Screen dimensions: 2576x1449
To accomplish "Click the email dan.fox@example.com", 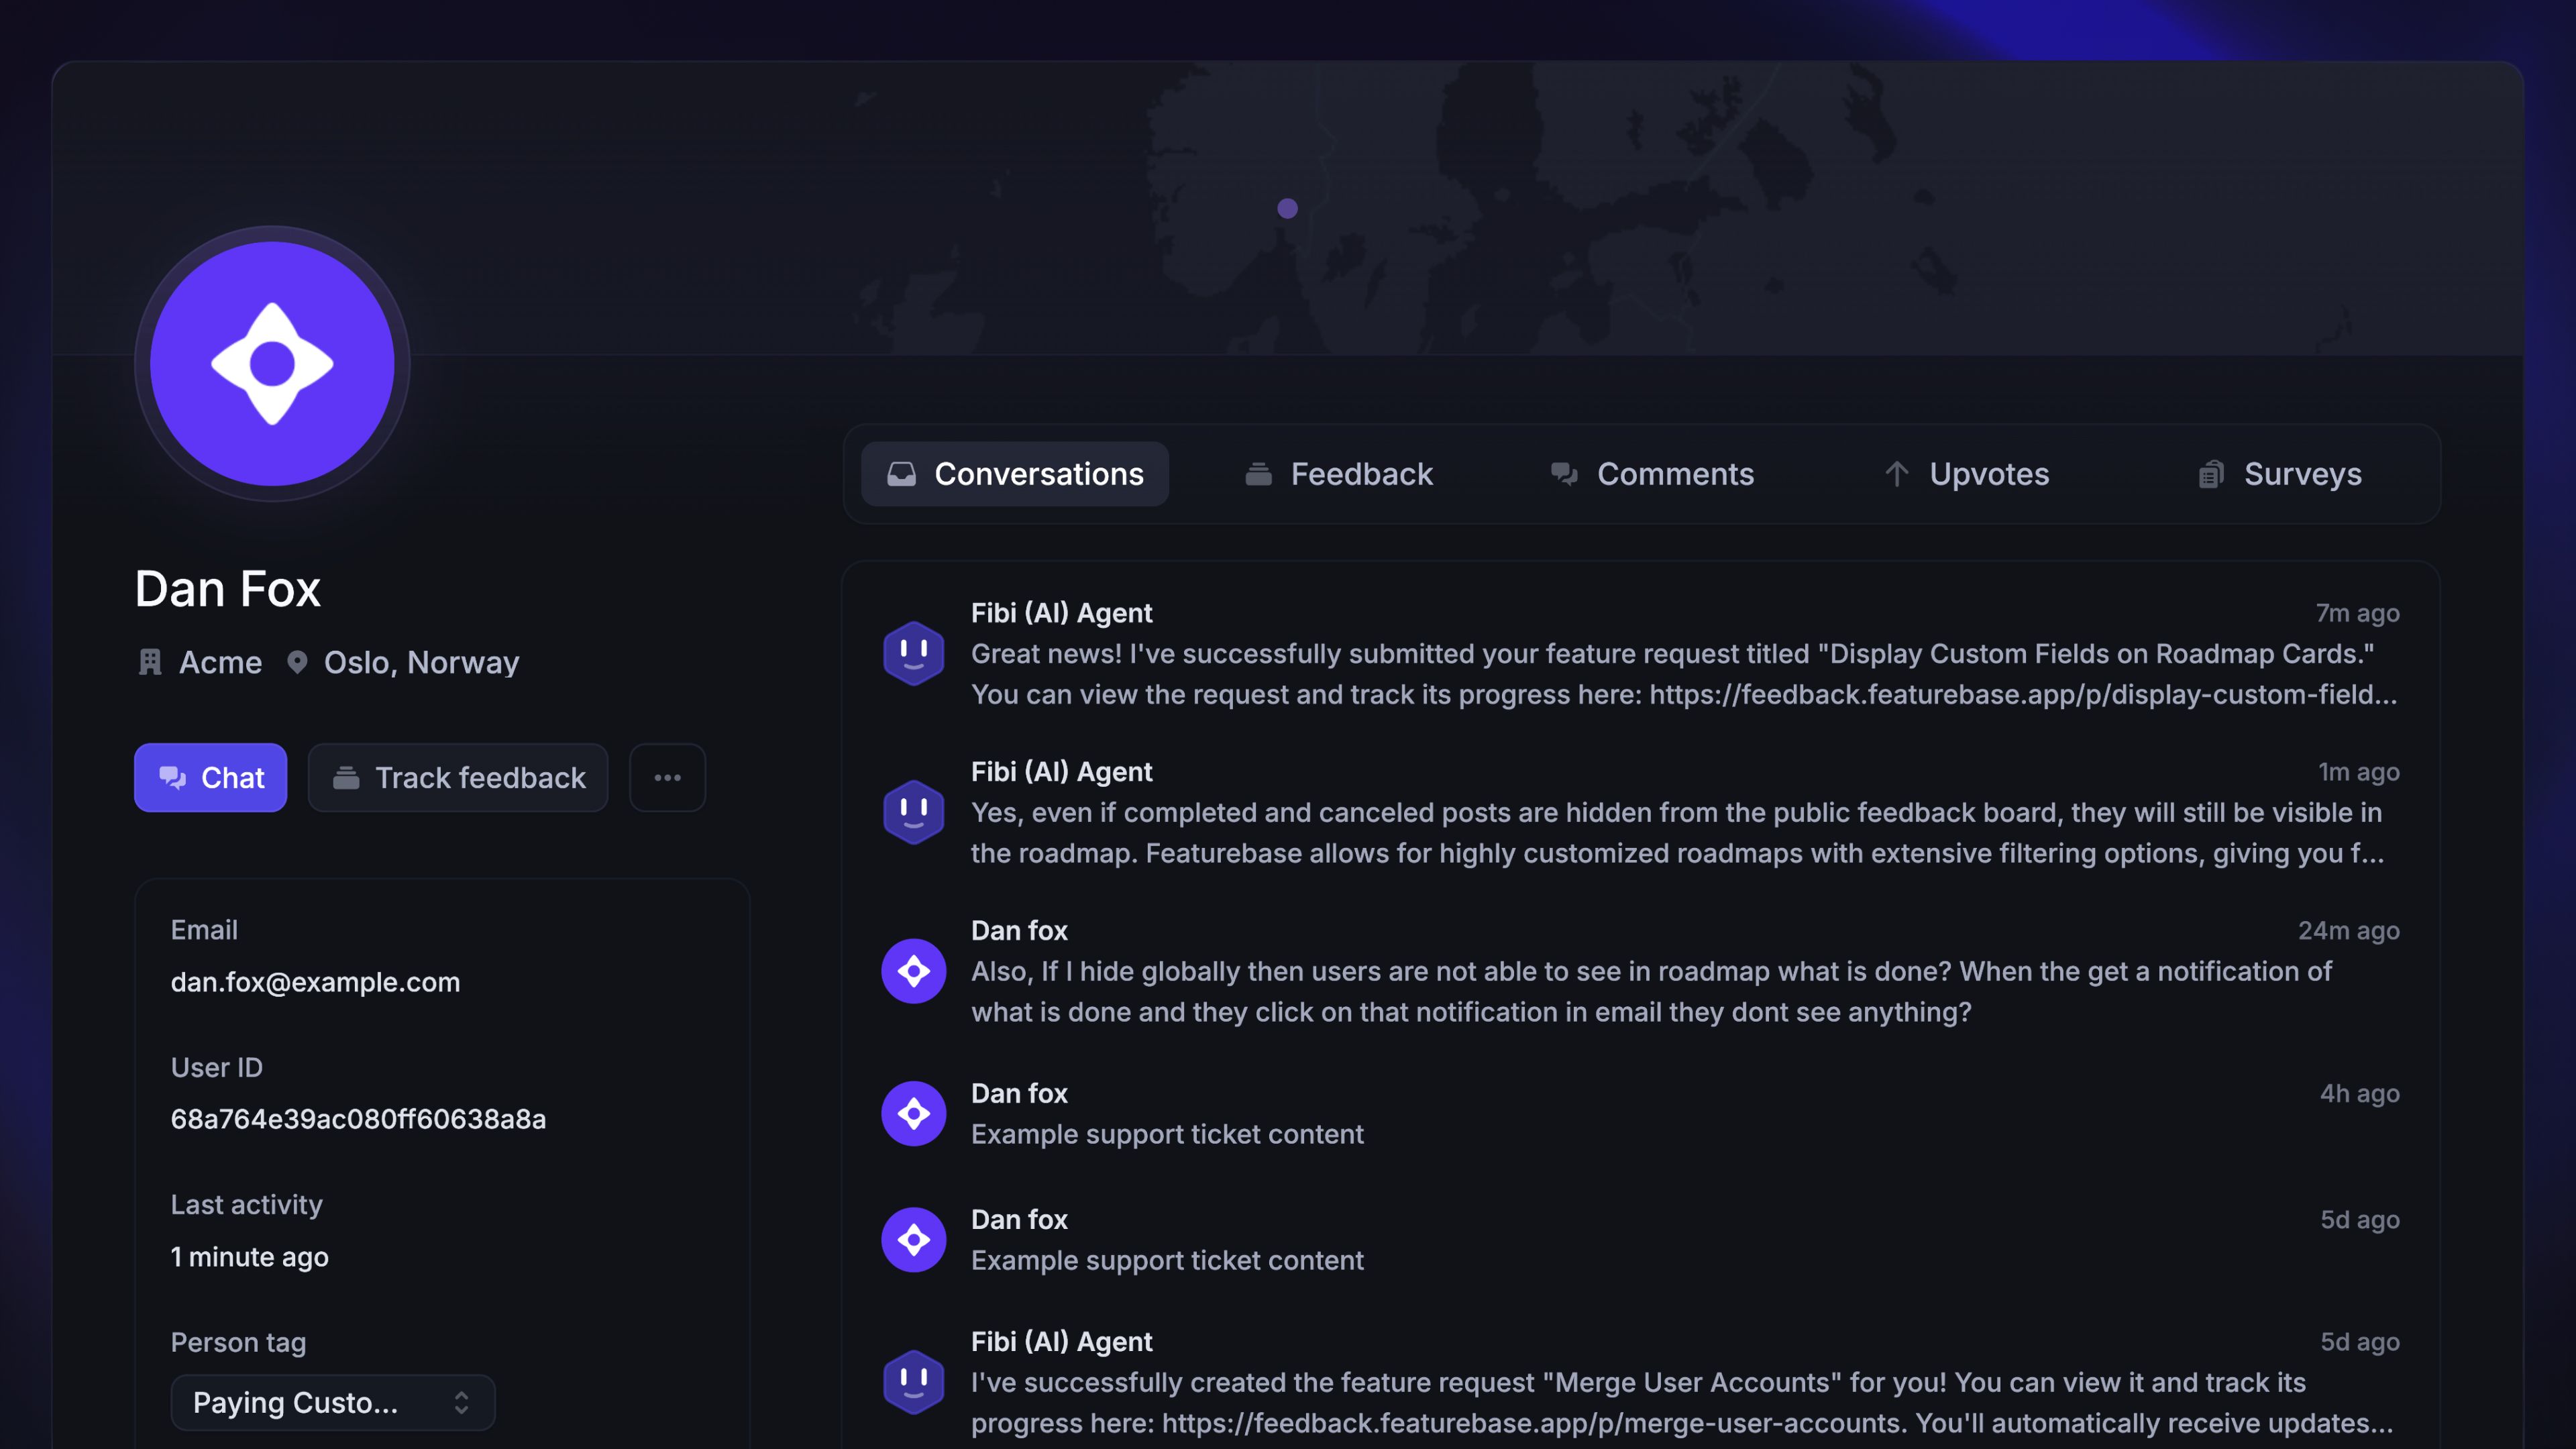I will click(x=315, y=982).
